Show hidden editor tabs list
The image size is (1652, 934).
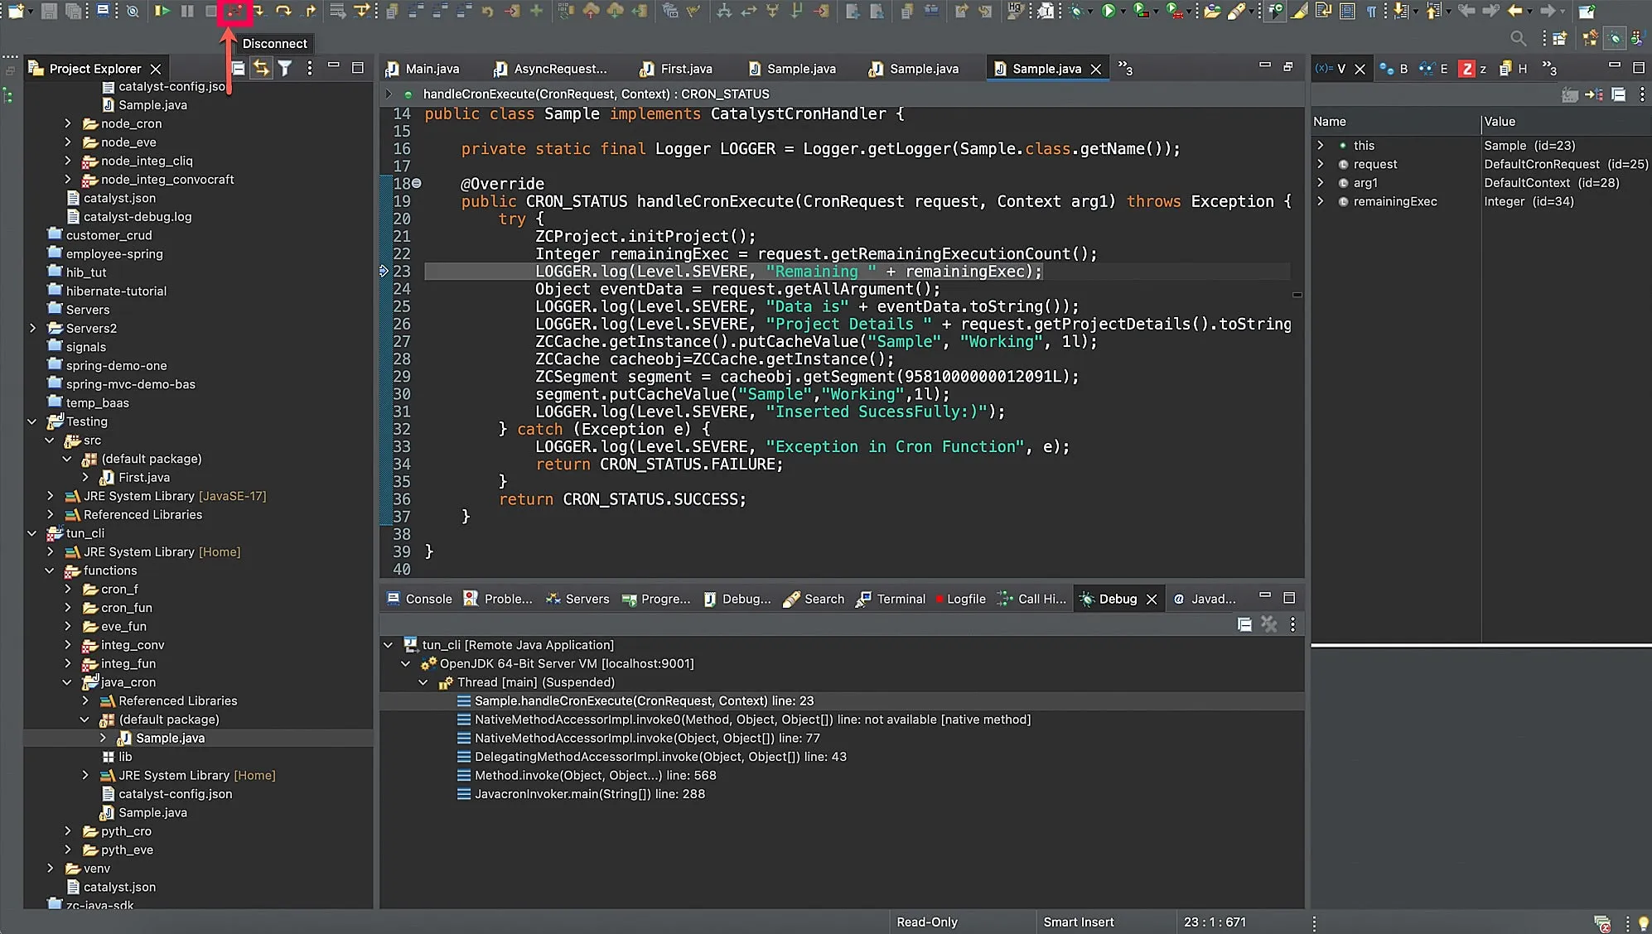pyautogui.click(x=1125, y=68)
